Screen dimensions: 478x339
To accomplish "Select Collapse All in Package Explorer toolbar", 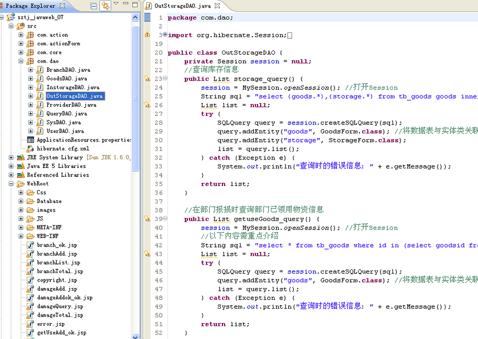I will [95, 5].
